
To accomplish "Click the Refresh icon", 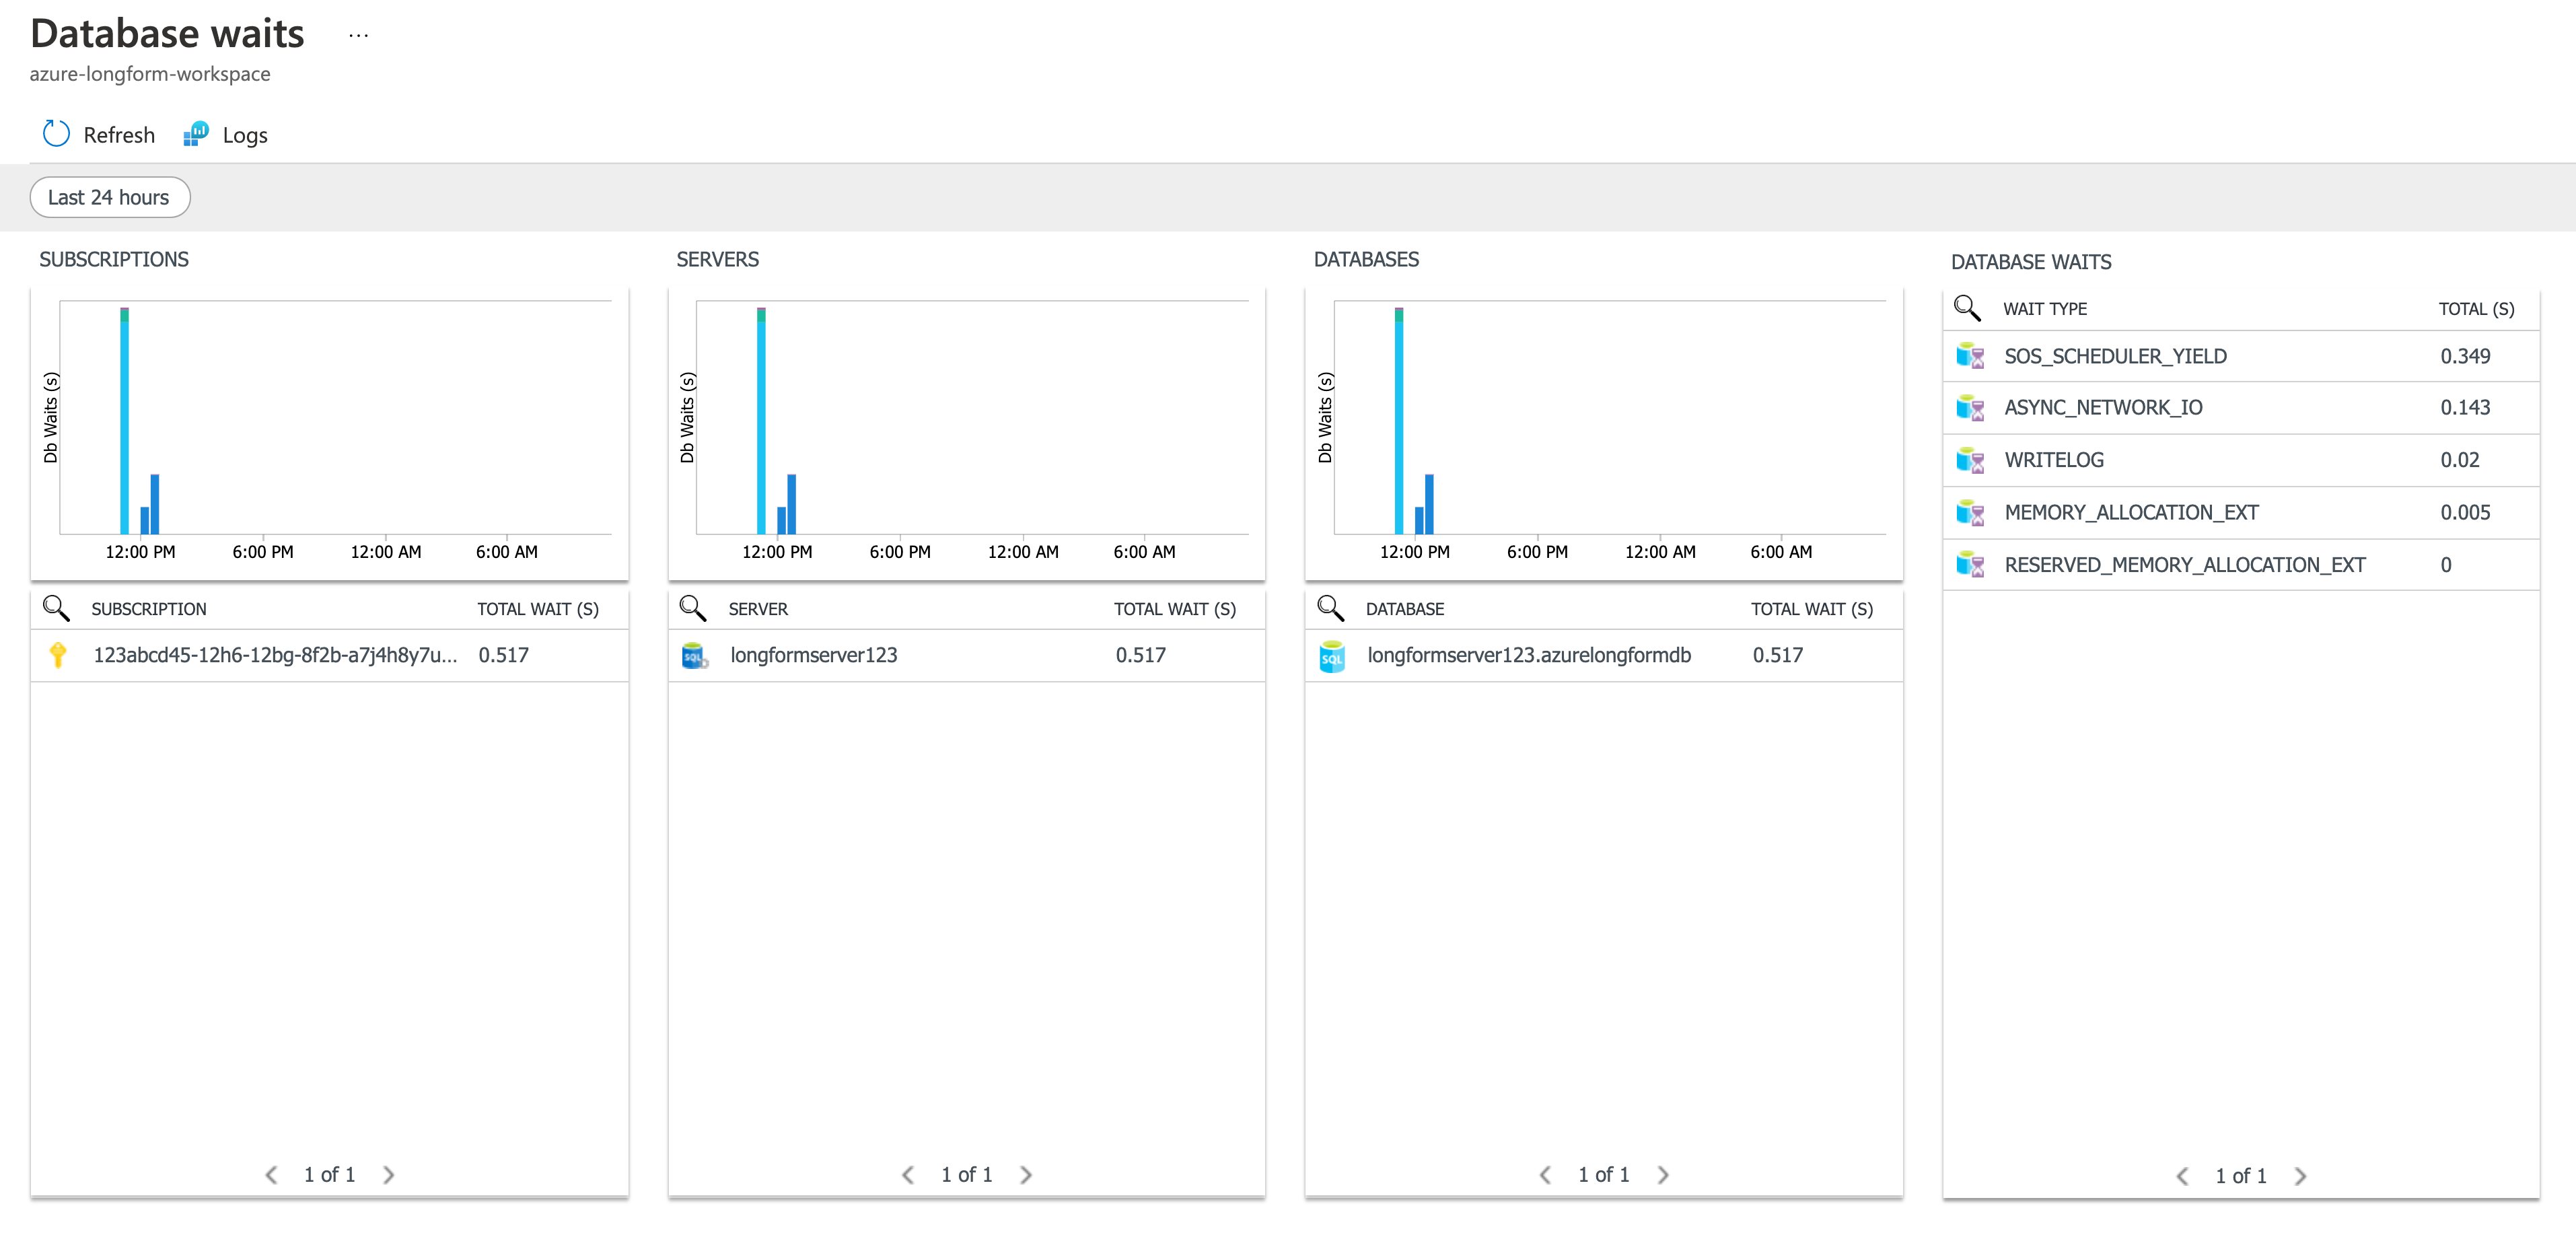I will (x=55, y=133).
